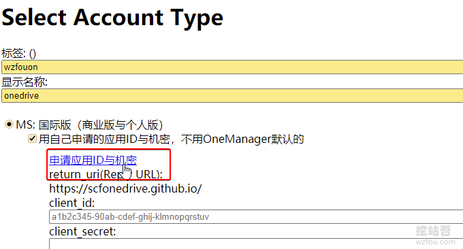This screenshot has width=463, height=249.
Task: Click the Select Account Type heading
Action: (112, 18)
